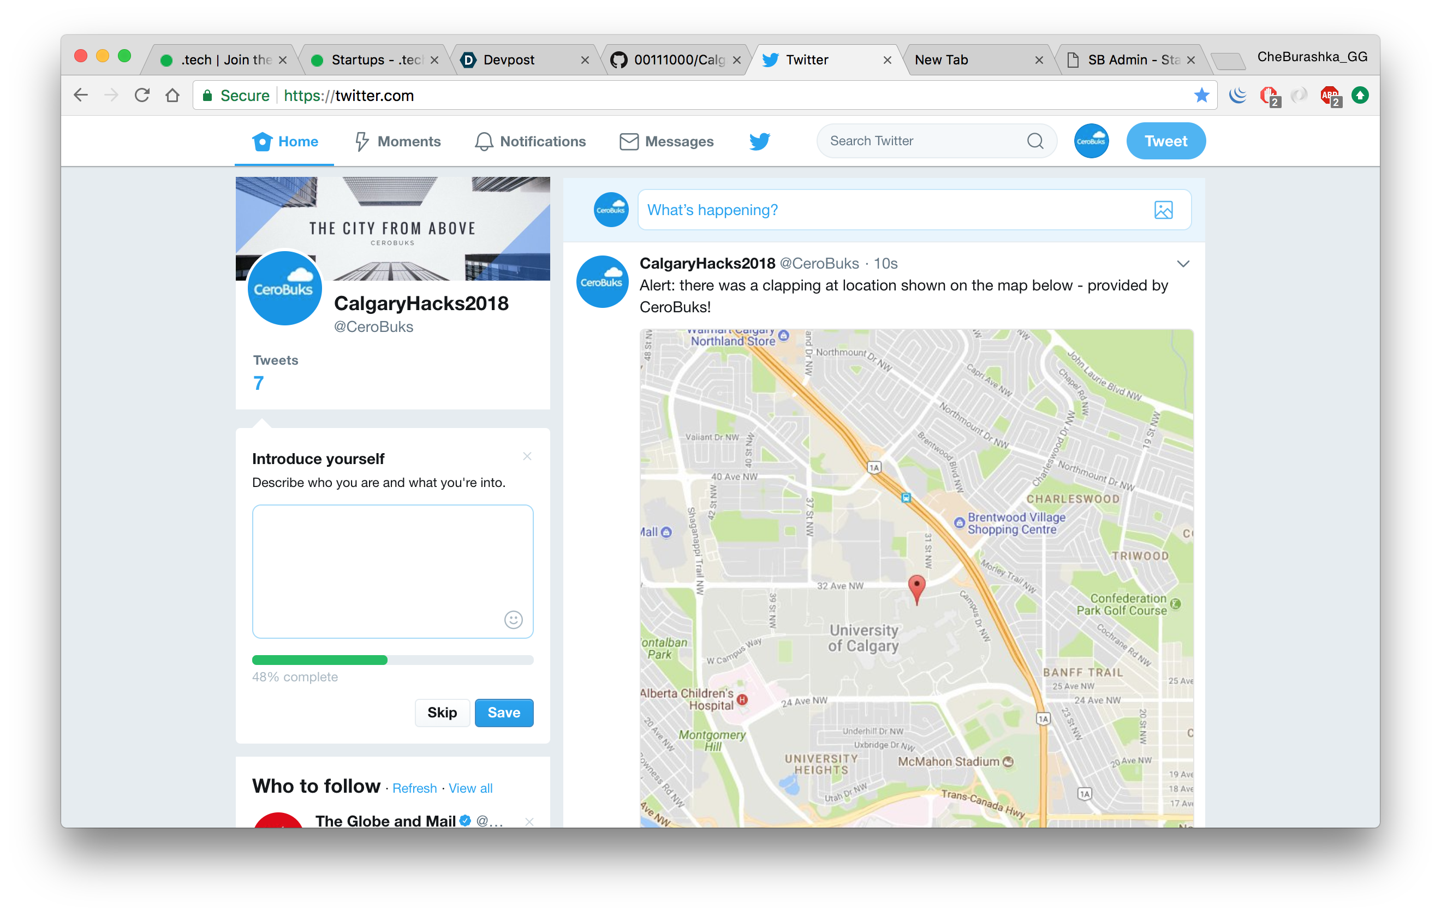Dismiss the Introduce yourself card
This screenshot has width=1441, height=915.
(x=527, y=456)
